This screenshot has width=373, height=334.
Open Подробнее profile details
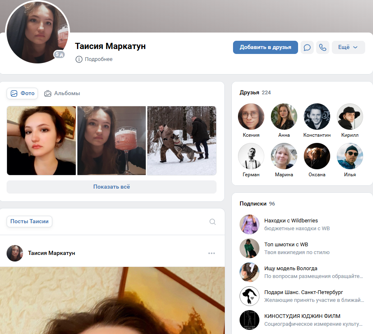point(94,59)
